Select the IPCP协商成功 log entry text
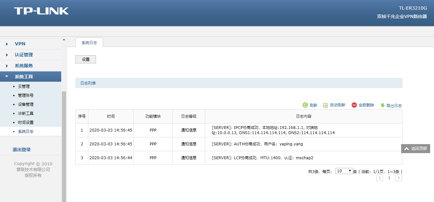Image resolution: width=434 pixels, height=202 pixels. click(x=273, y=130)
